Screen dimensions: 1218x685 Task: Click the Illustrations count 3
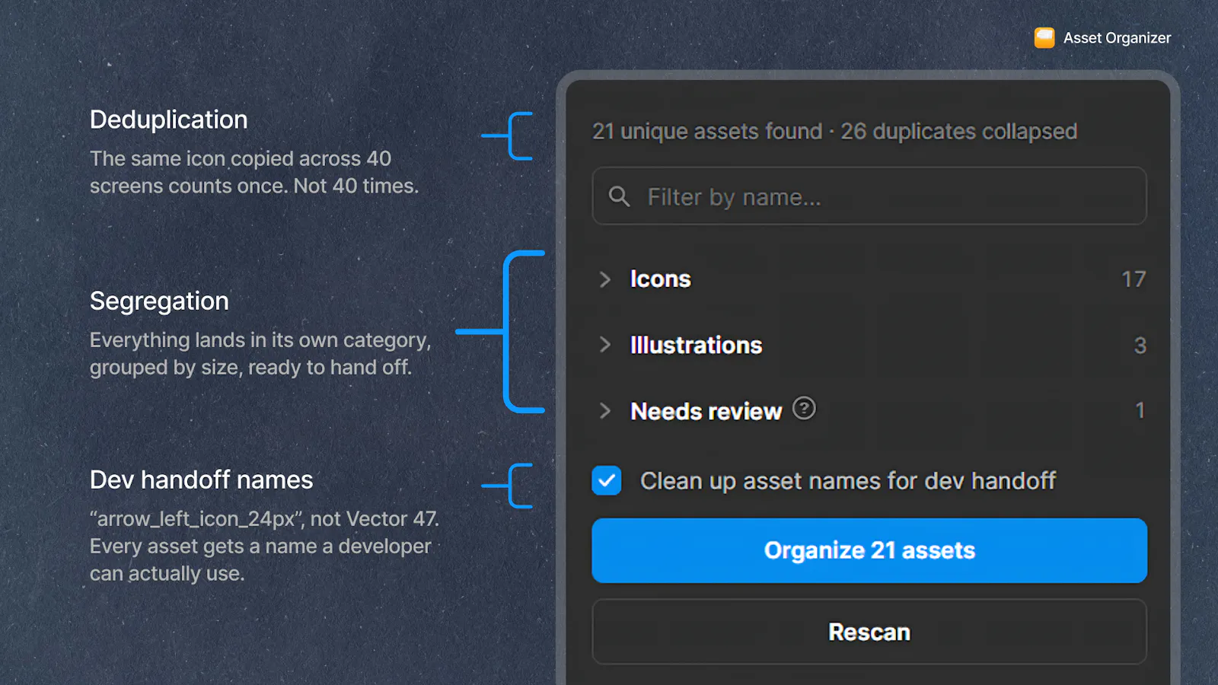point(1140,346)
